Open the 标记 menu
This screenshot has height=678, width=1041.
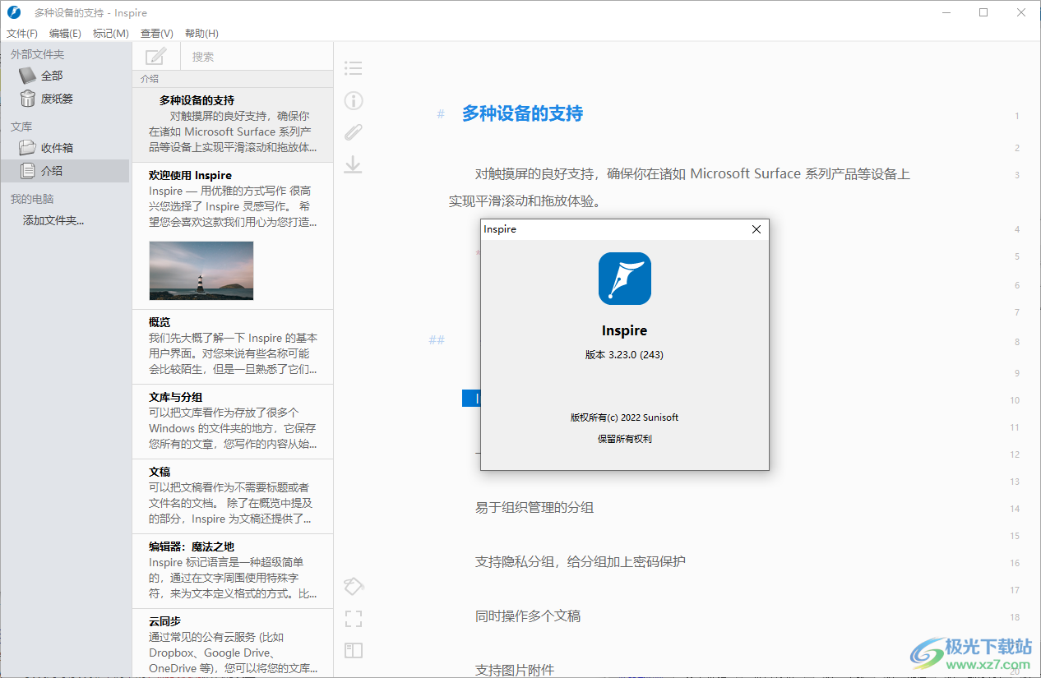(111, 33)
